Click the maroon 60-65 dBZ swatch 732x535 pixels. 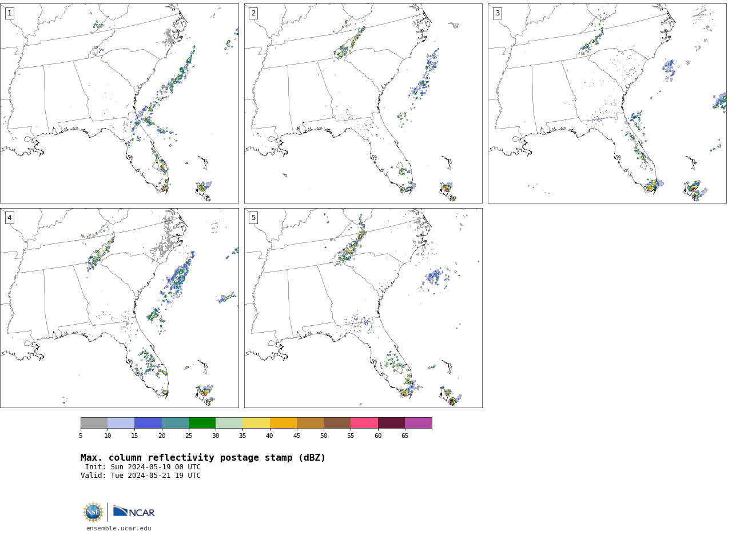pos(391,423)
